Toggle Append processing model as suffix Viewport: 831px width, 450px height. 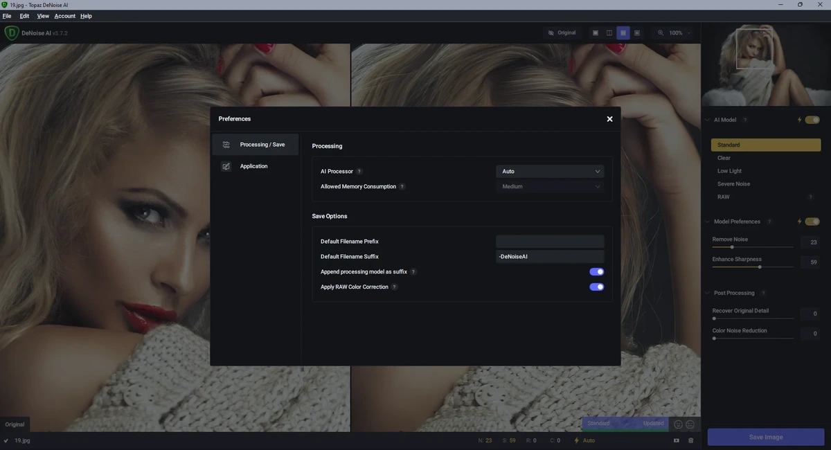[x=596, y=272]
